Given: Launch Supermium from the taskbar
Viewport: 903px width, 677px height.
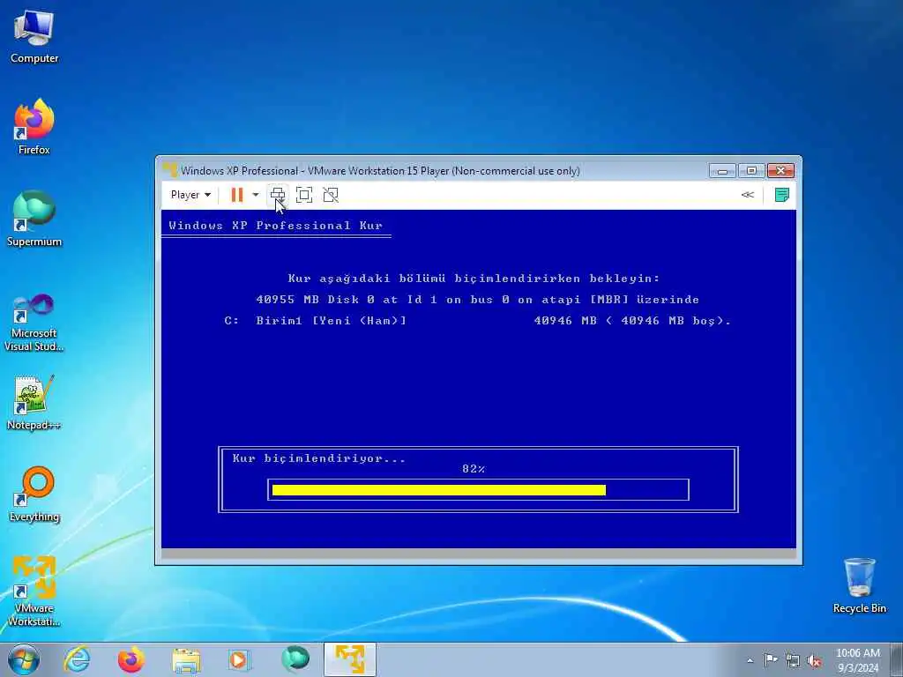Looking at the screenshot, I should pos(295,659).
